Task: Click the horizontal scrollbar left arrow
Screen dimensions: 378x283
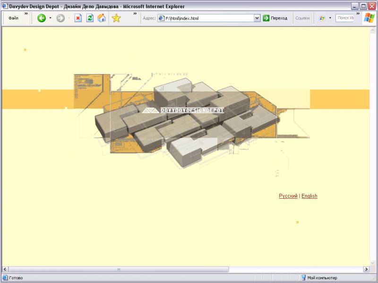Action: [5, 269]
